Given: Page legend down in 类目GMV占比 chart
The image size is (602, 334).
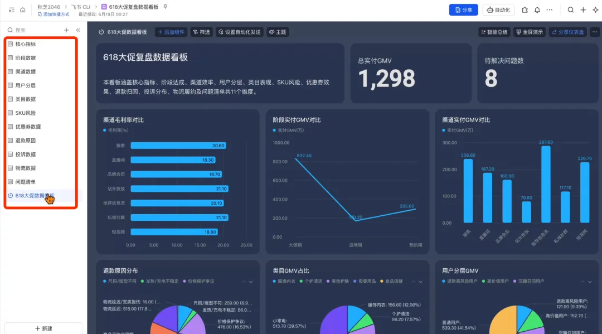Looking at the screenshot, I should click(420, 282).
